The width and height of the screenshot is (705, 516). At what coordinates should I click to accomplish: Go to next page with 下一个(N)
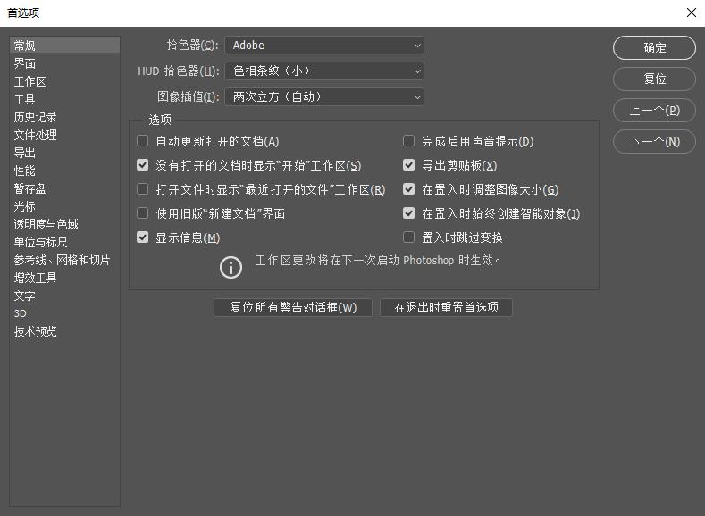click(654, 141)
